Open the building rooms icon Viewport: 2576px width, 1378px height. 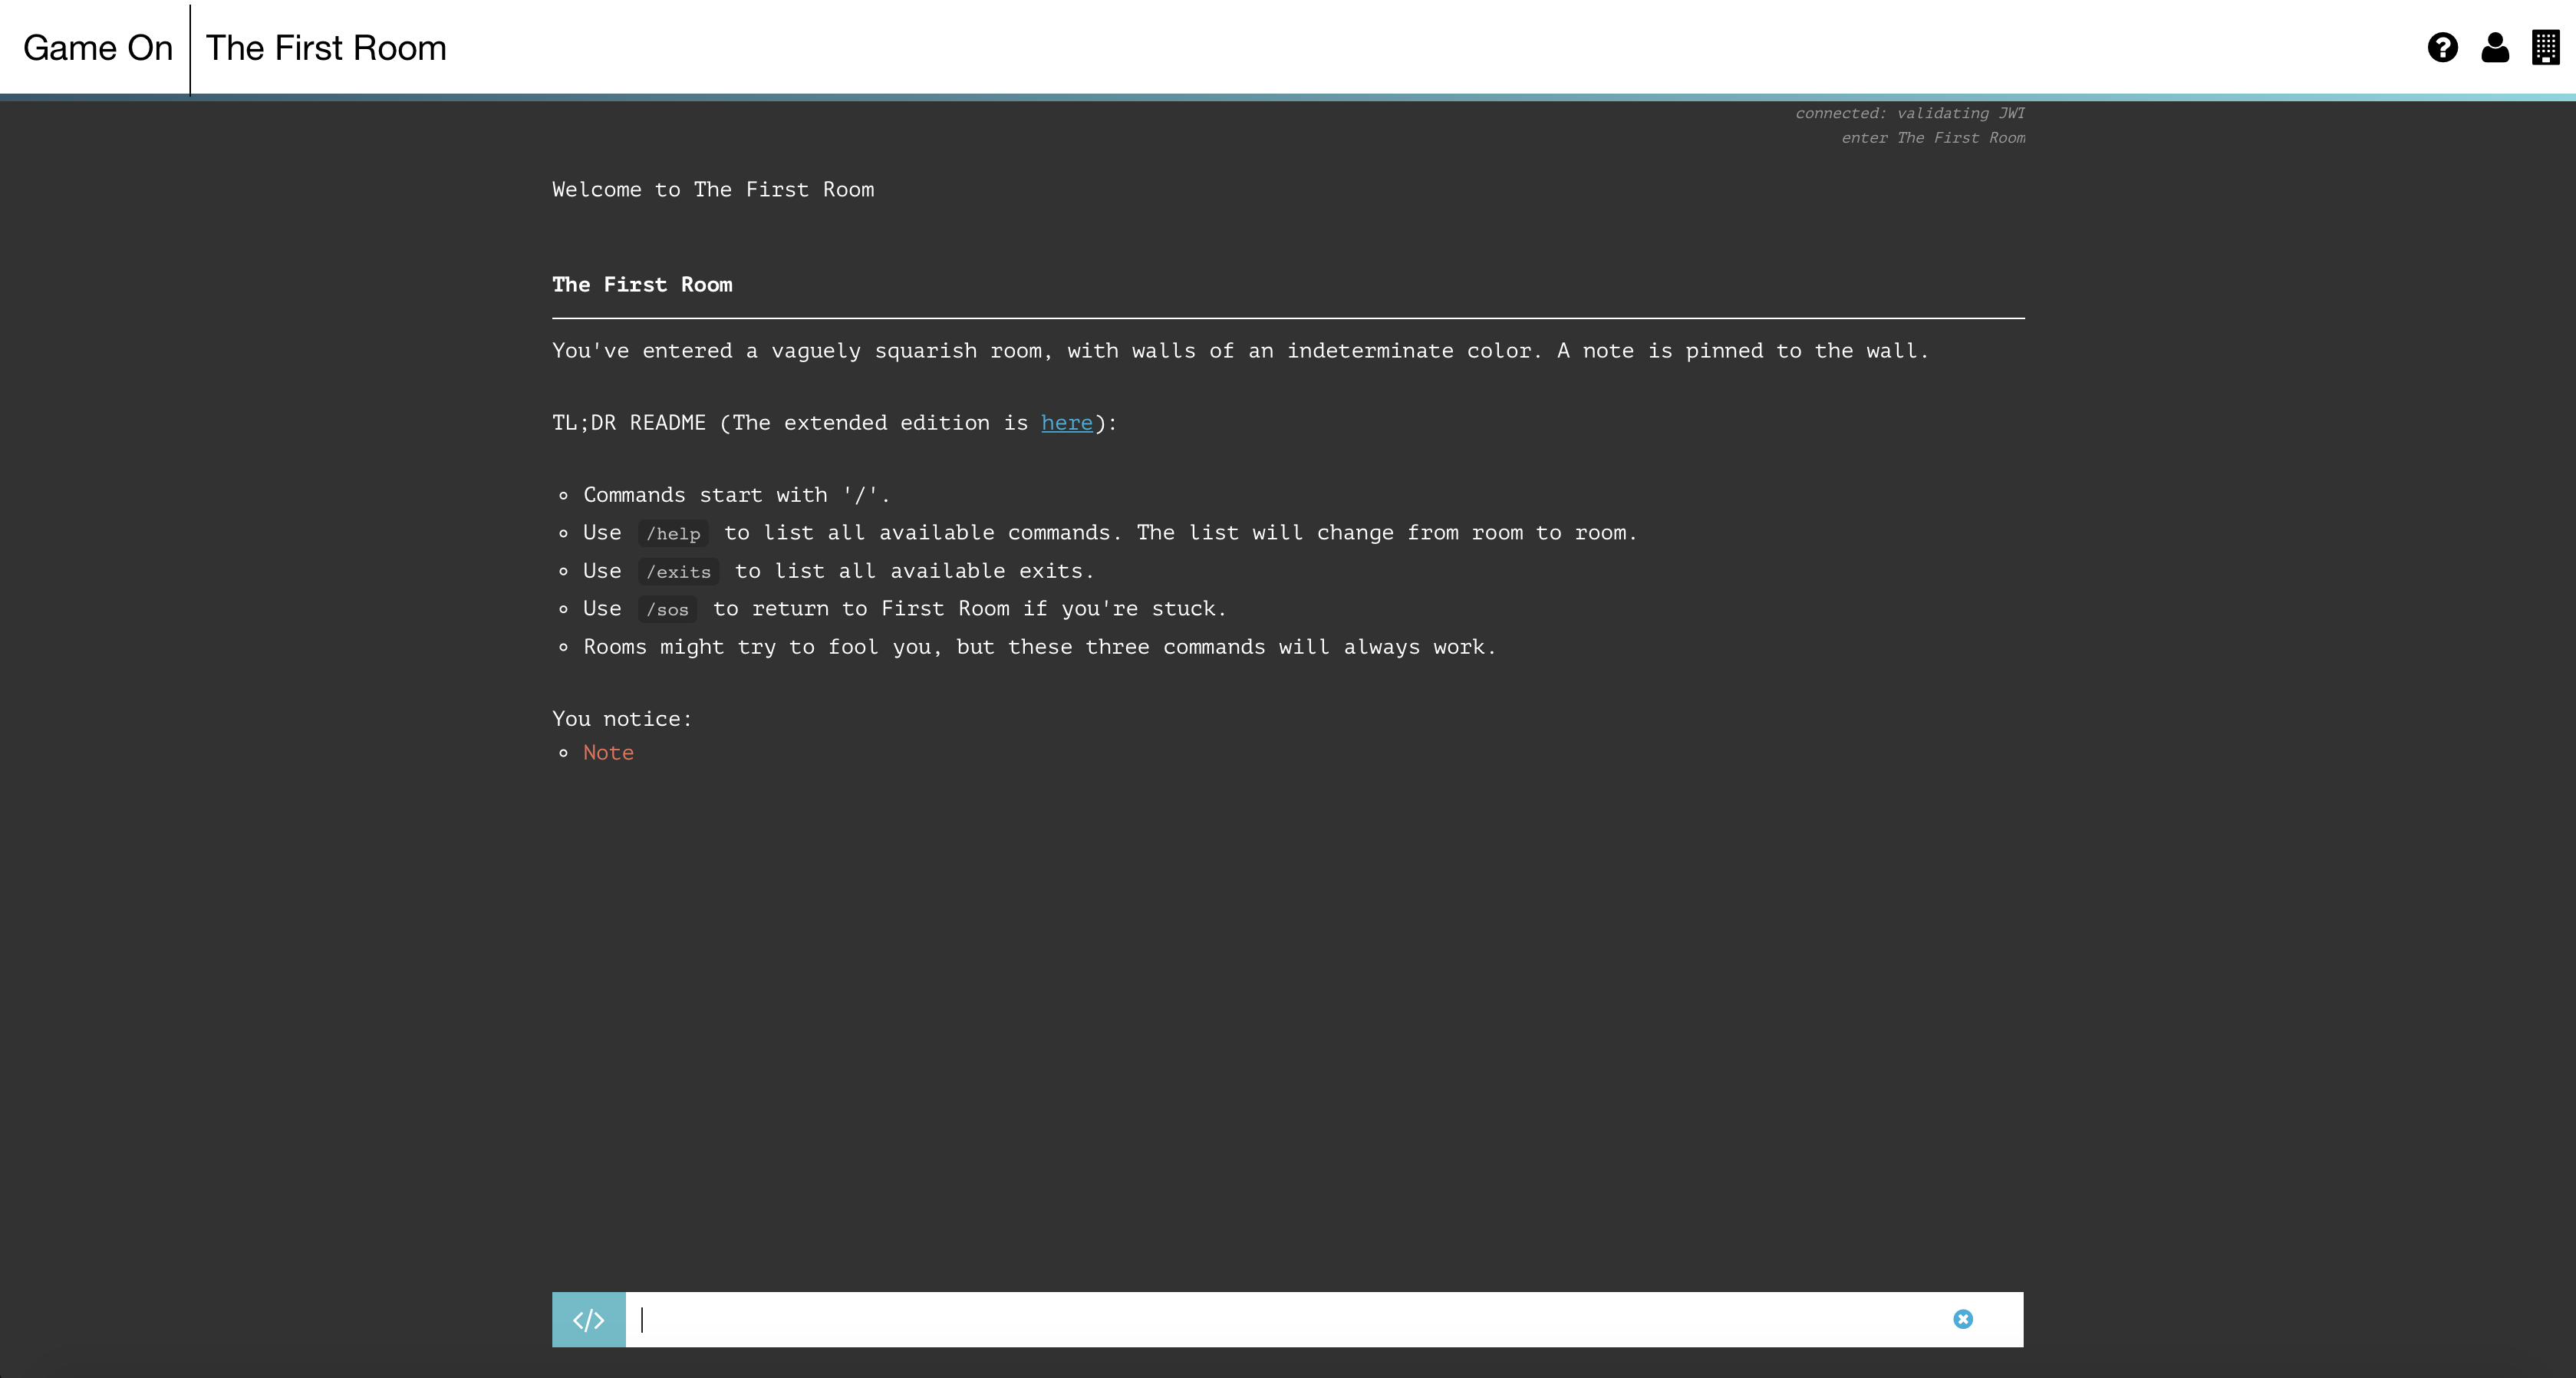(x=2545, y=47)
